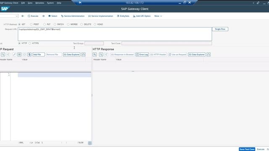Click the find icon in HTTP Request toolbar

(3, 55)
